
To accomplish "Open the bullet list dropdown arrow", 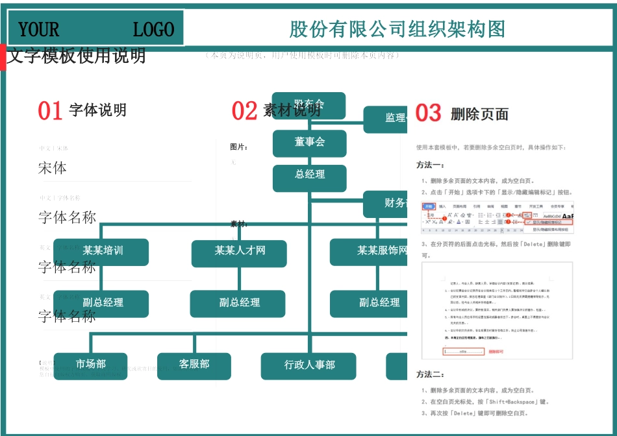I will 483,215.
